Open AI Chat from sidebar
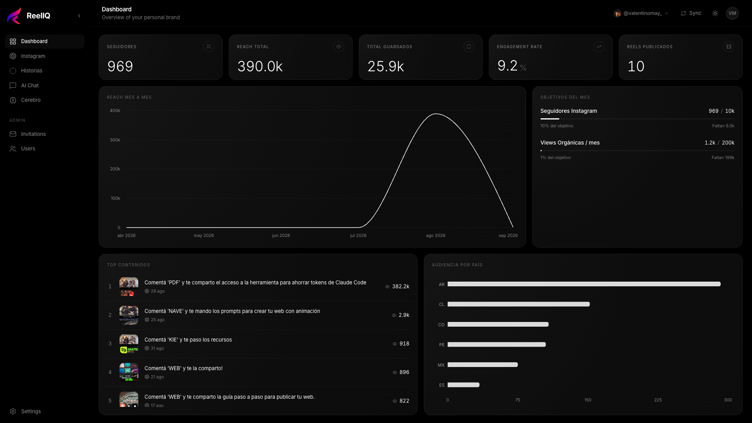 tap(45, 85)
